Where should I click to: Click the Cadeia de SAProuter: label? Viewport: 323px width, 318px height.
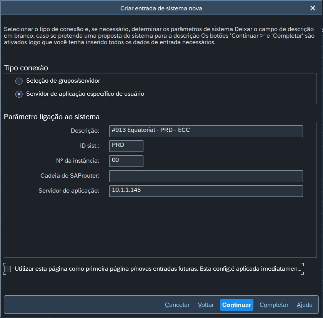(x=70, y=176)
